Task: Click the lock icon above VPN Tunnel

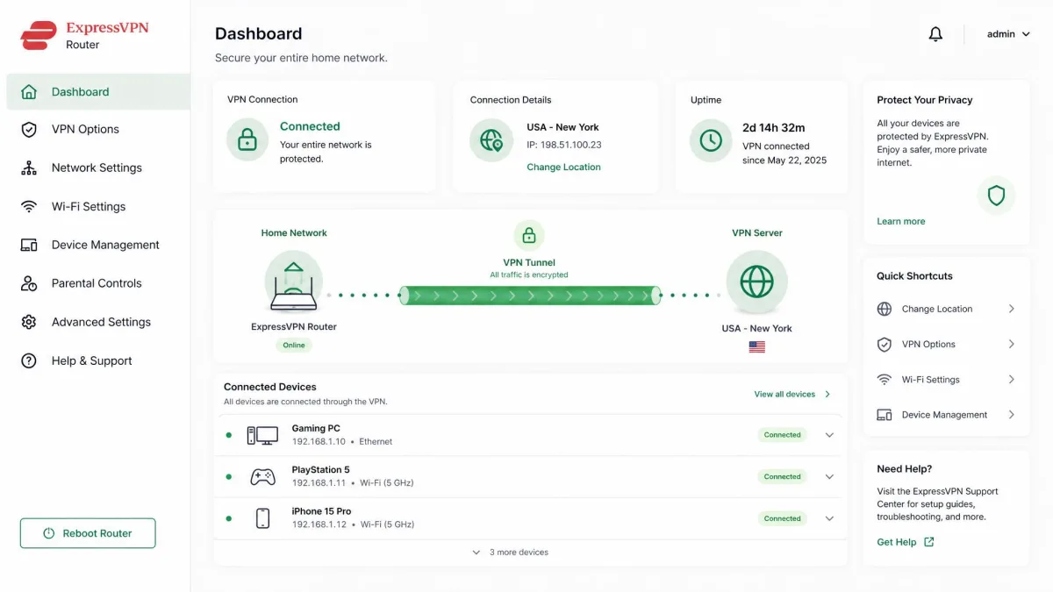Action: [528, 235]
